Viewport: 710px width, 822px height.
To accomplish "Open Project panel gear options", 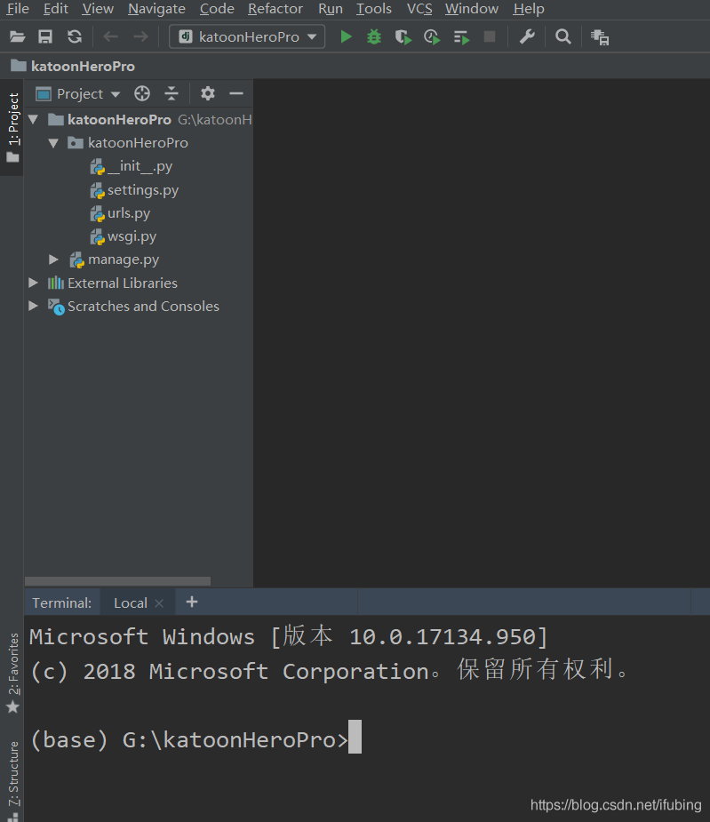I will point(208,94).
